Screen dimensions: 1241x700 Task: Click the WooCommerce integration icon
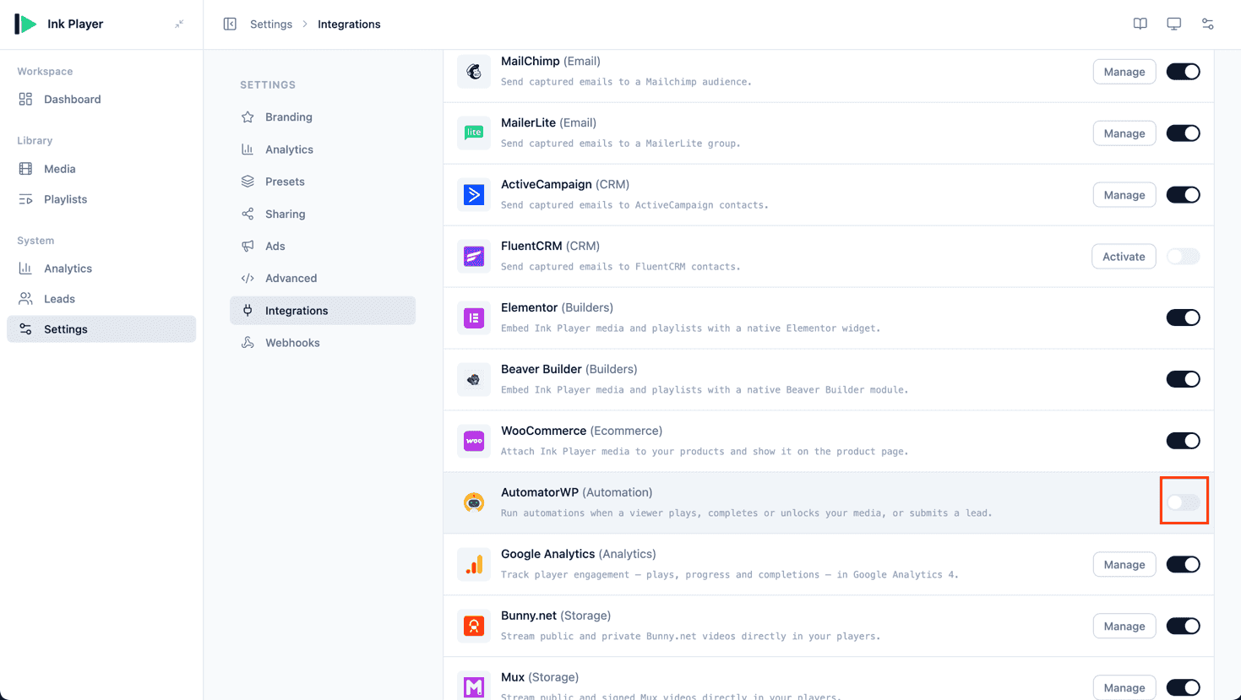(x=474, y=441)
